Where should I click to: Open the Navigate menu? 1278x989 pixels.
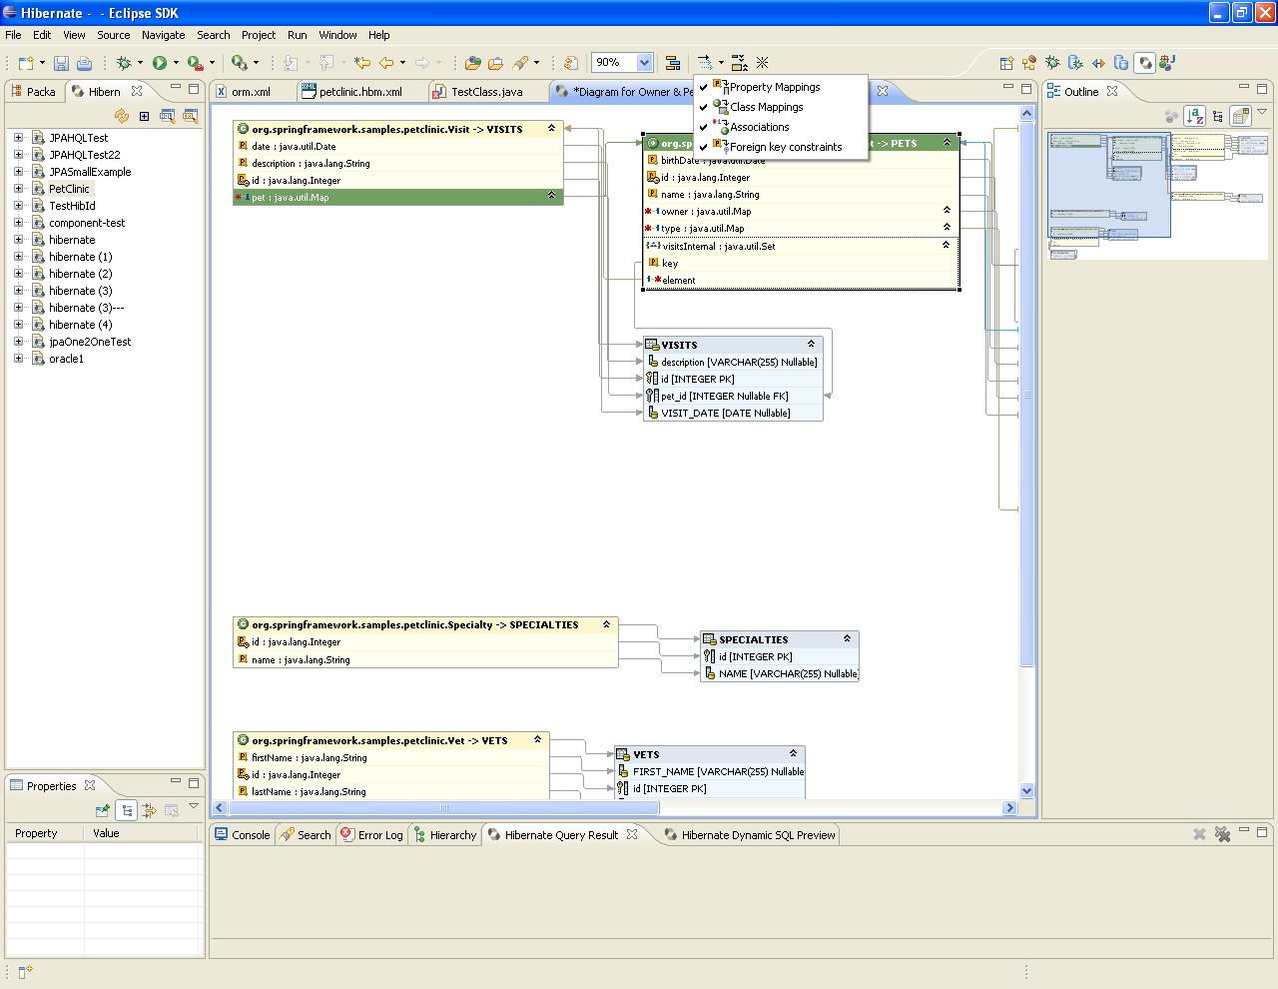pos(163,35)
